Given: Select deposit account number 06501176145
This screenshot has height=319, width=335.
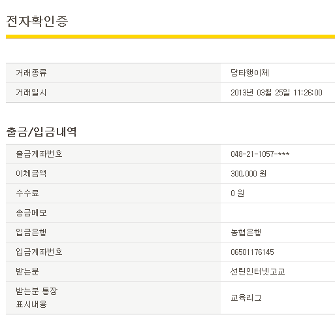Looking at the screenshot, I should click(x=252, y=252).
